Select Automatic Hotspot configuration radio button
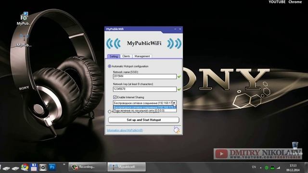 110,66
